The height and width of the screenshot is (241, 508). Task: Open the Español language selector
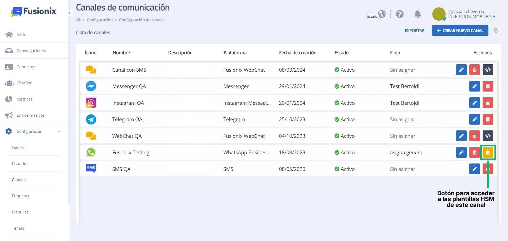(376, 15)
